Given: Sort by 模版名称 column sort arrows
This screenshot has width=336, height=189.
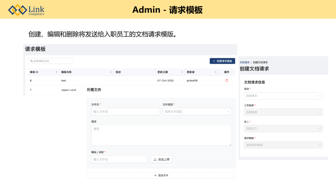Looking at the screenshot, I should pyautogui.click(x=111, y=72).
